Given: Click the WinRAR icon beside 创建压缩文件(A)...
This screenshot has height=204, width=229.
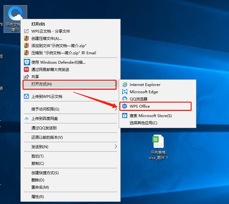Looking at the screenshot, I should [x=26, y=38].
